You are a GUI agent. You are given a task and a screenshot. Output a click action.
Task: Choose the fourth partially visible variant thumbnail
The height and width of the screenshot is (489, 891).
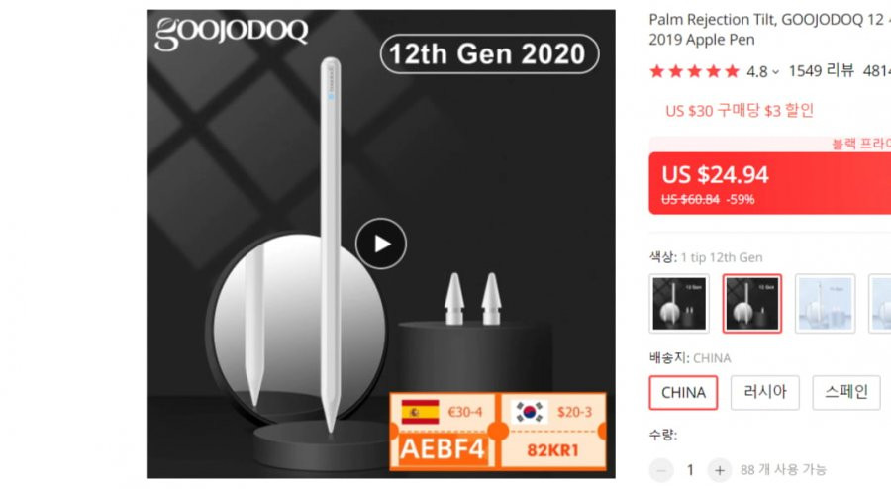pos(880,303)
